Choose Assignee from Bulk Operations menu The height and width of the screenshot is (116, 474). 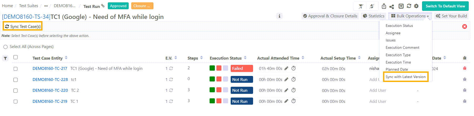pos(393,33)
